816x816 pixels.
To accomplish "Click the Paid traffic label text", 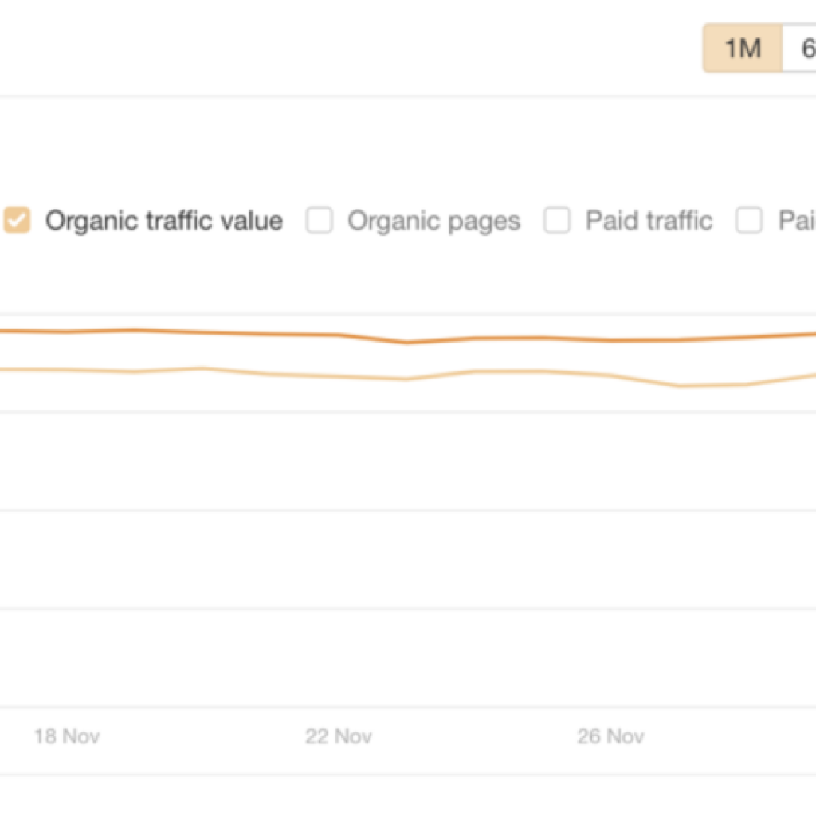I will click(x=649, y=220).
